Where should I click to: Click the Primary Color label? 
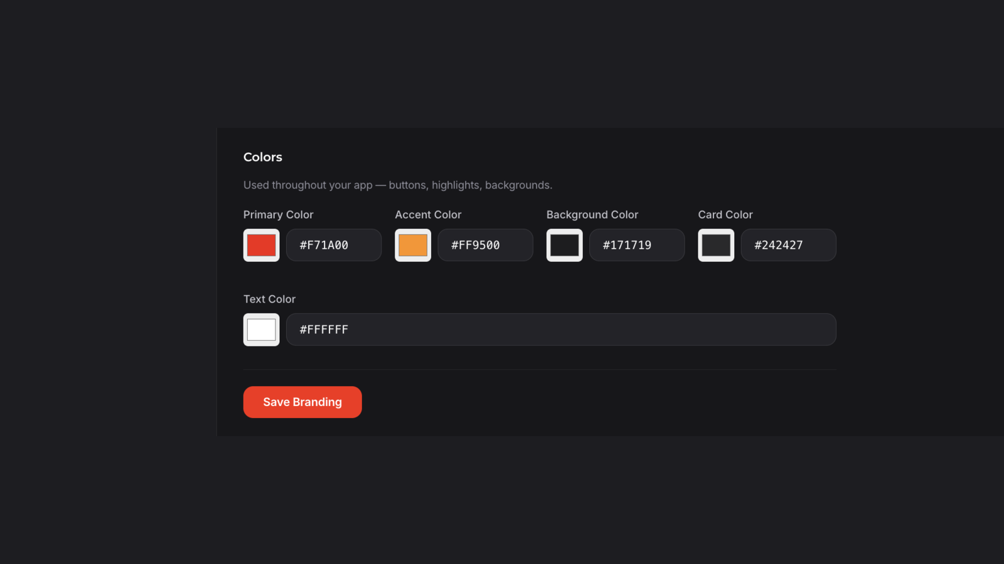point(278,214)
